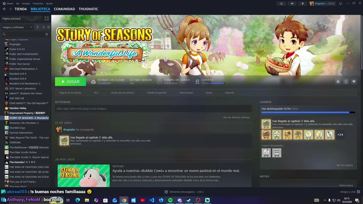Screen dimensions: 363x204
Task: Add game to favorites heart icon
Action: pos(354,82)
